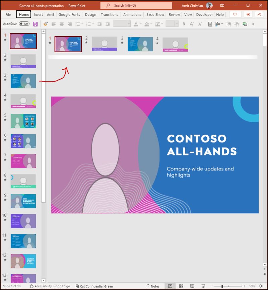Open the Developer tab
Viewport: 268px width, 290px height.
click(204, 14)
